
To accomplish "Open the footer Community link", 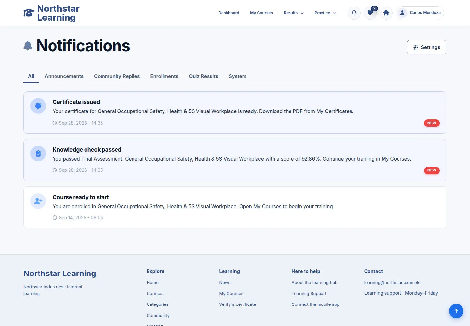I will click(x=158, y=316).
